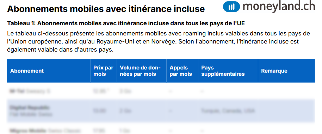This screenshot has width=322, height=134.
Task: Click the calls dash in the second row
Action: (x=171, y=111)
